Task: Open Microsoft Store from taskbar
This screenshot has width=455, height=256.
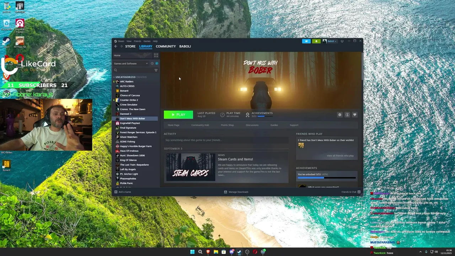Action: coord(224,252)
